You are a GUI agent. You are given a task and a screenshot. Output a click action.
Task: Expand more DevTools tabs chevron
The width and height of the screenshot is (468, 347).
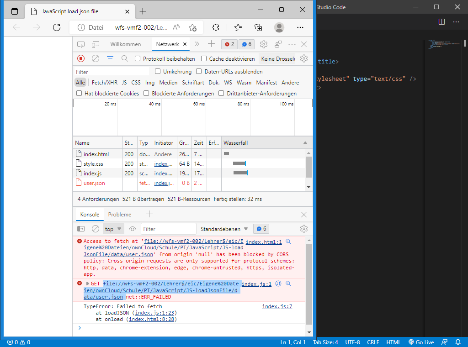(197, 44)
